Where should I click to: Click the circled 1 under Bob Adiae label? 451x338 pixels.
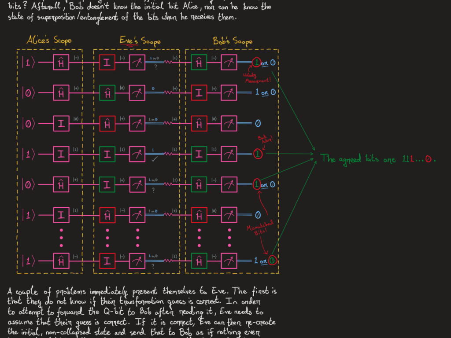tap(257, 154)
